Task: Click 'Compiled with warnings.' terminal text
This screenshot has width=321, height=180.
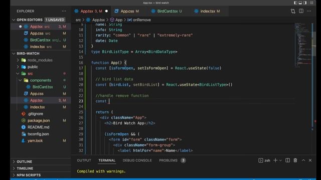Action: click(x=101, y=171)
